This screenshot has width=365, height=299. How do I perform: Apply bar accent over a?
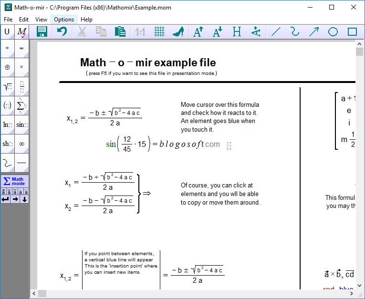9,192
